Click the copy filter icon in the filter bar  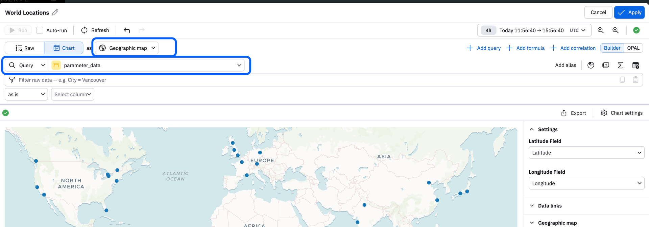(x=622, y=80)
